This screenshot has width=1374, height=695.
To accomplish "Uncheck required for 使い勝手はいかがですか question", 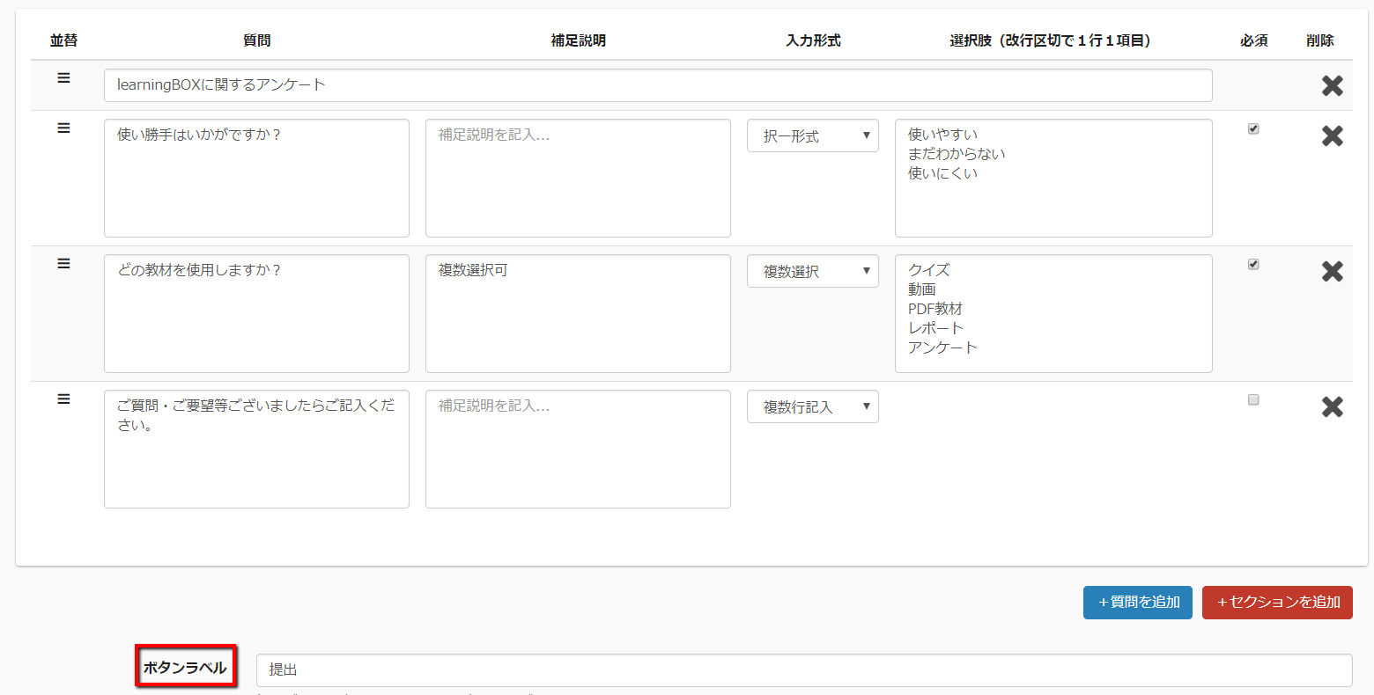I will click(1253, 128).
